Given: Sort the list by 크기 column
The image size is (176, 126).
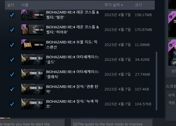Looking at the screenshot, I should coord(138,5).
